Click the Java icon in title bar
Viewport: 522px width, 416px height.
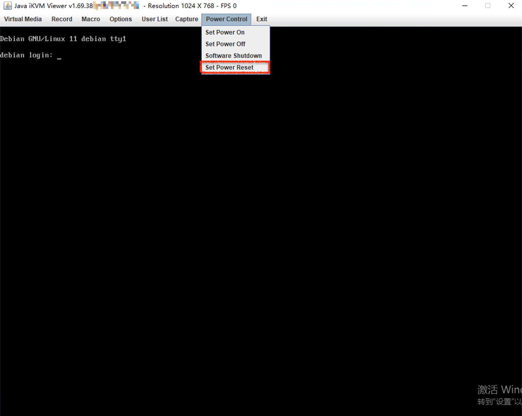[8, 5]
